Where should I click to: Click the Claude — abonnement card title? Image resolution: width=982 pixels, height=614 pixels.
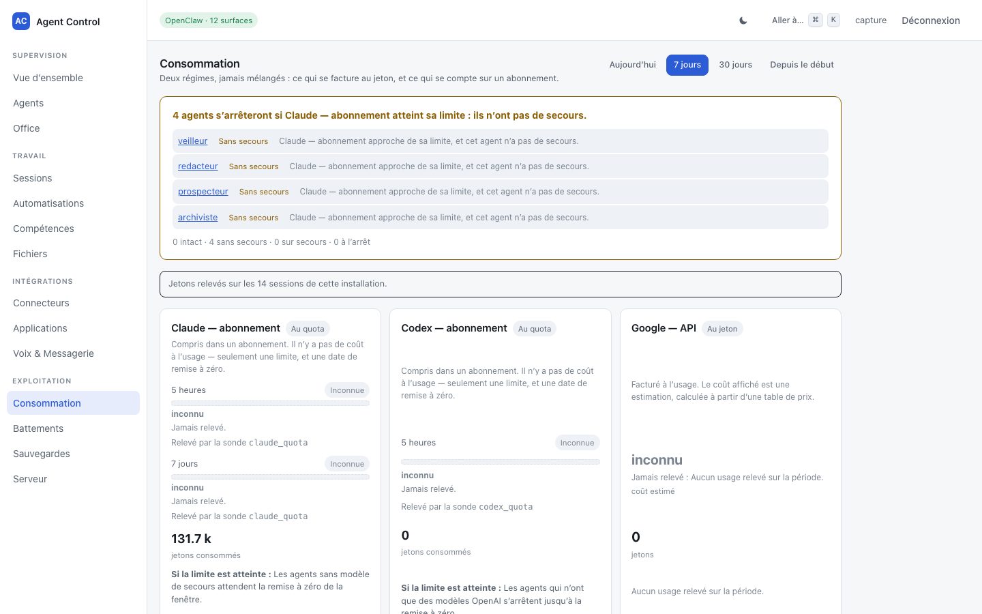pos(226,328)
